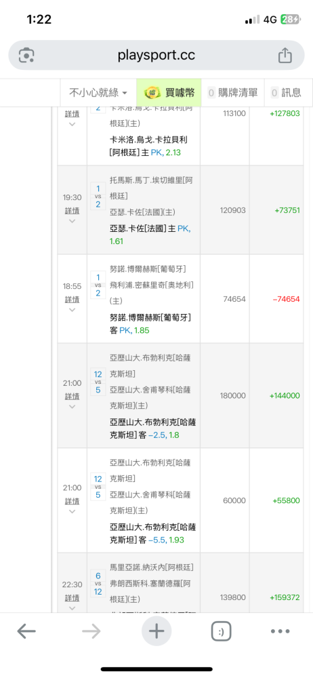Tap the forward arrow in bottom bar
This screenshot has height=678, width=313.
pos(91,632)
